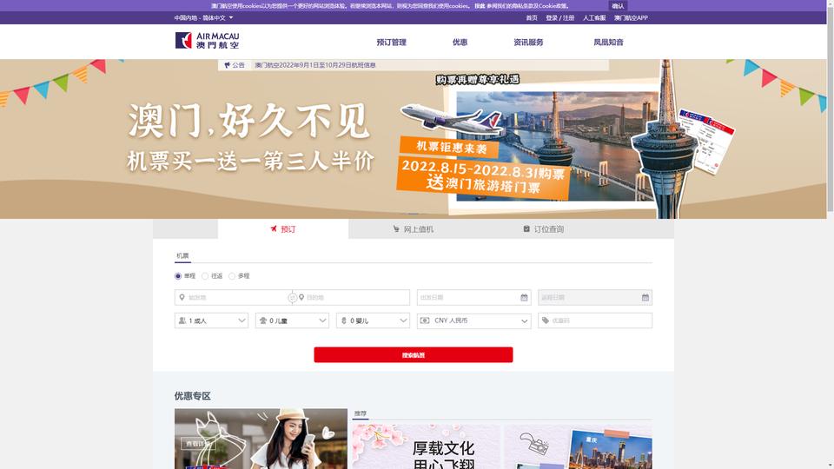This screenshot has width=834, height=469.
Task: Click the adult passenger icon
Action: 182,320
